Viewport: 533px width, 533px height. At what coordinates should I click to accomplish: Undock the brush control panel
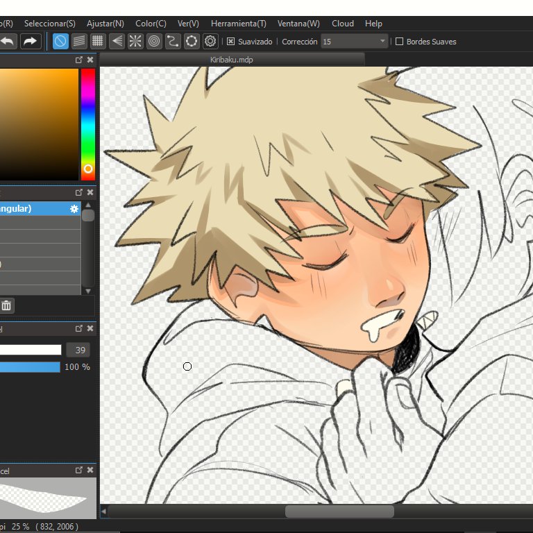79,328
